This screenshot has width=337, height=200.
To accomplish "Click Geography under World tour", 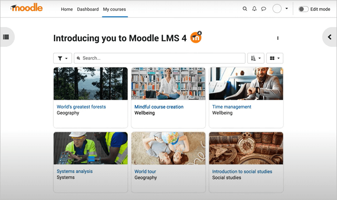I will 146,178.
